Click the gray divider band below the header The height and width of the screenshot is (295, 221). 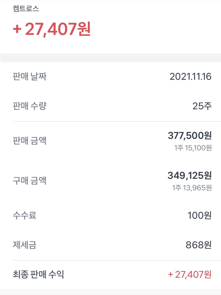click(x=110, y=58)
